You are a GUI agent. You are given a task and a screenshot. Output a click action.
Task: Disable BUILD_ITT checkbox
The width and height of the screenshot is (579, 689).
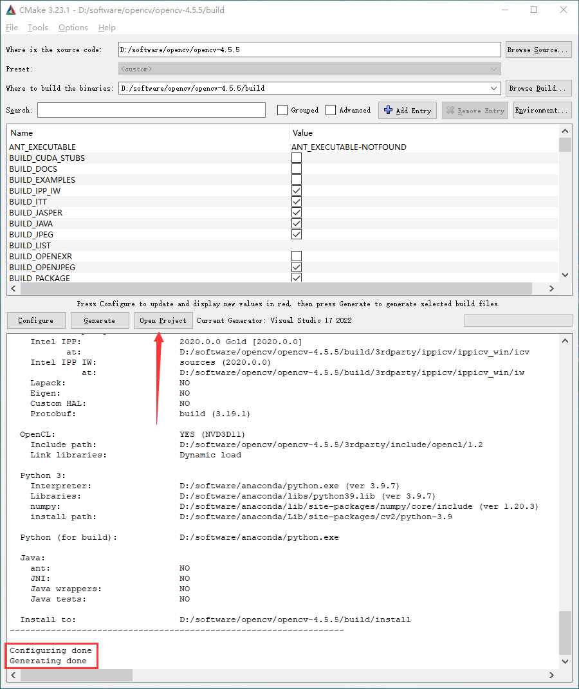pyautogui.click(x=297, y=202)
